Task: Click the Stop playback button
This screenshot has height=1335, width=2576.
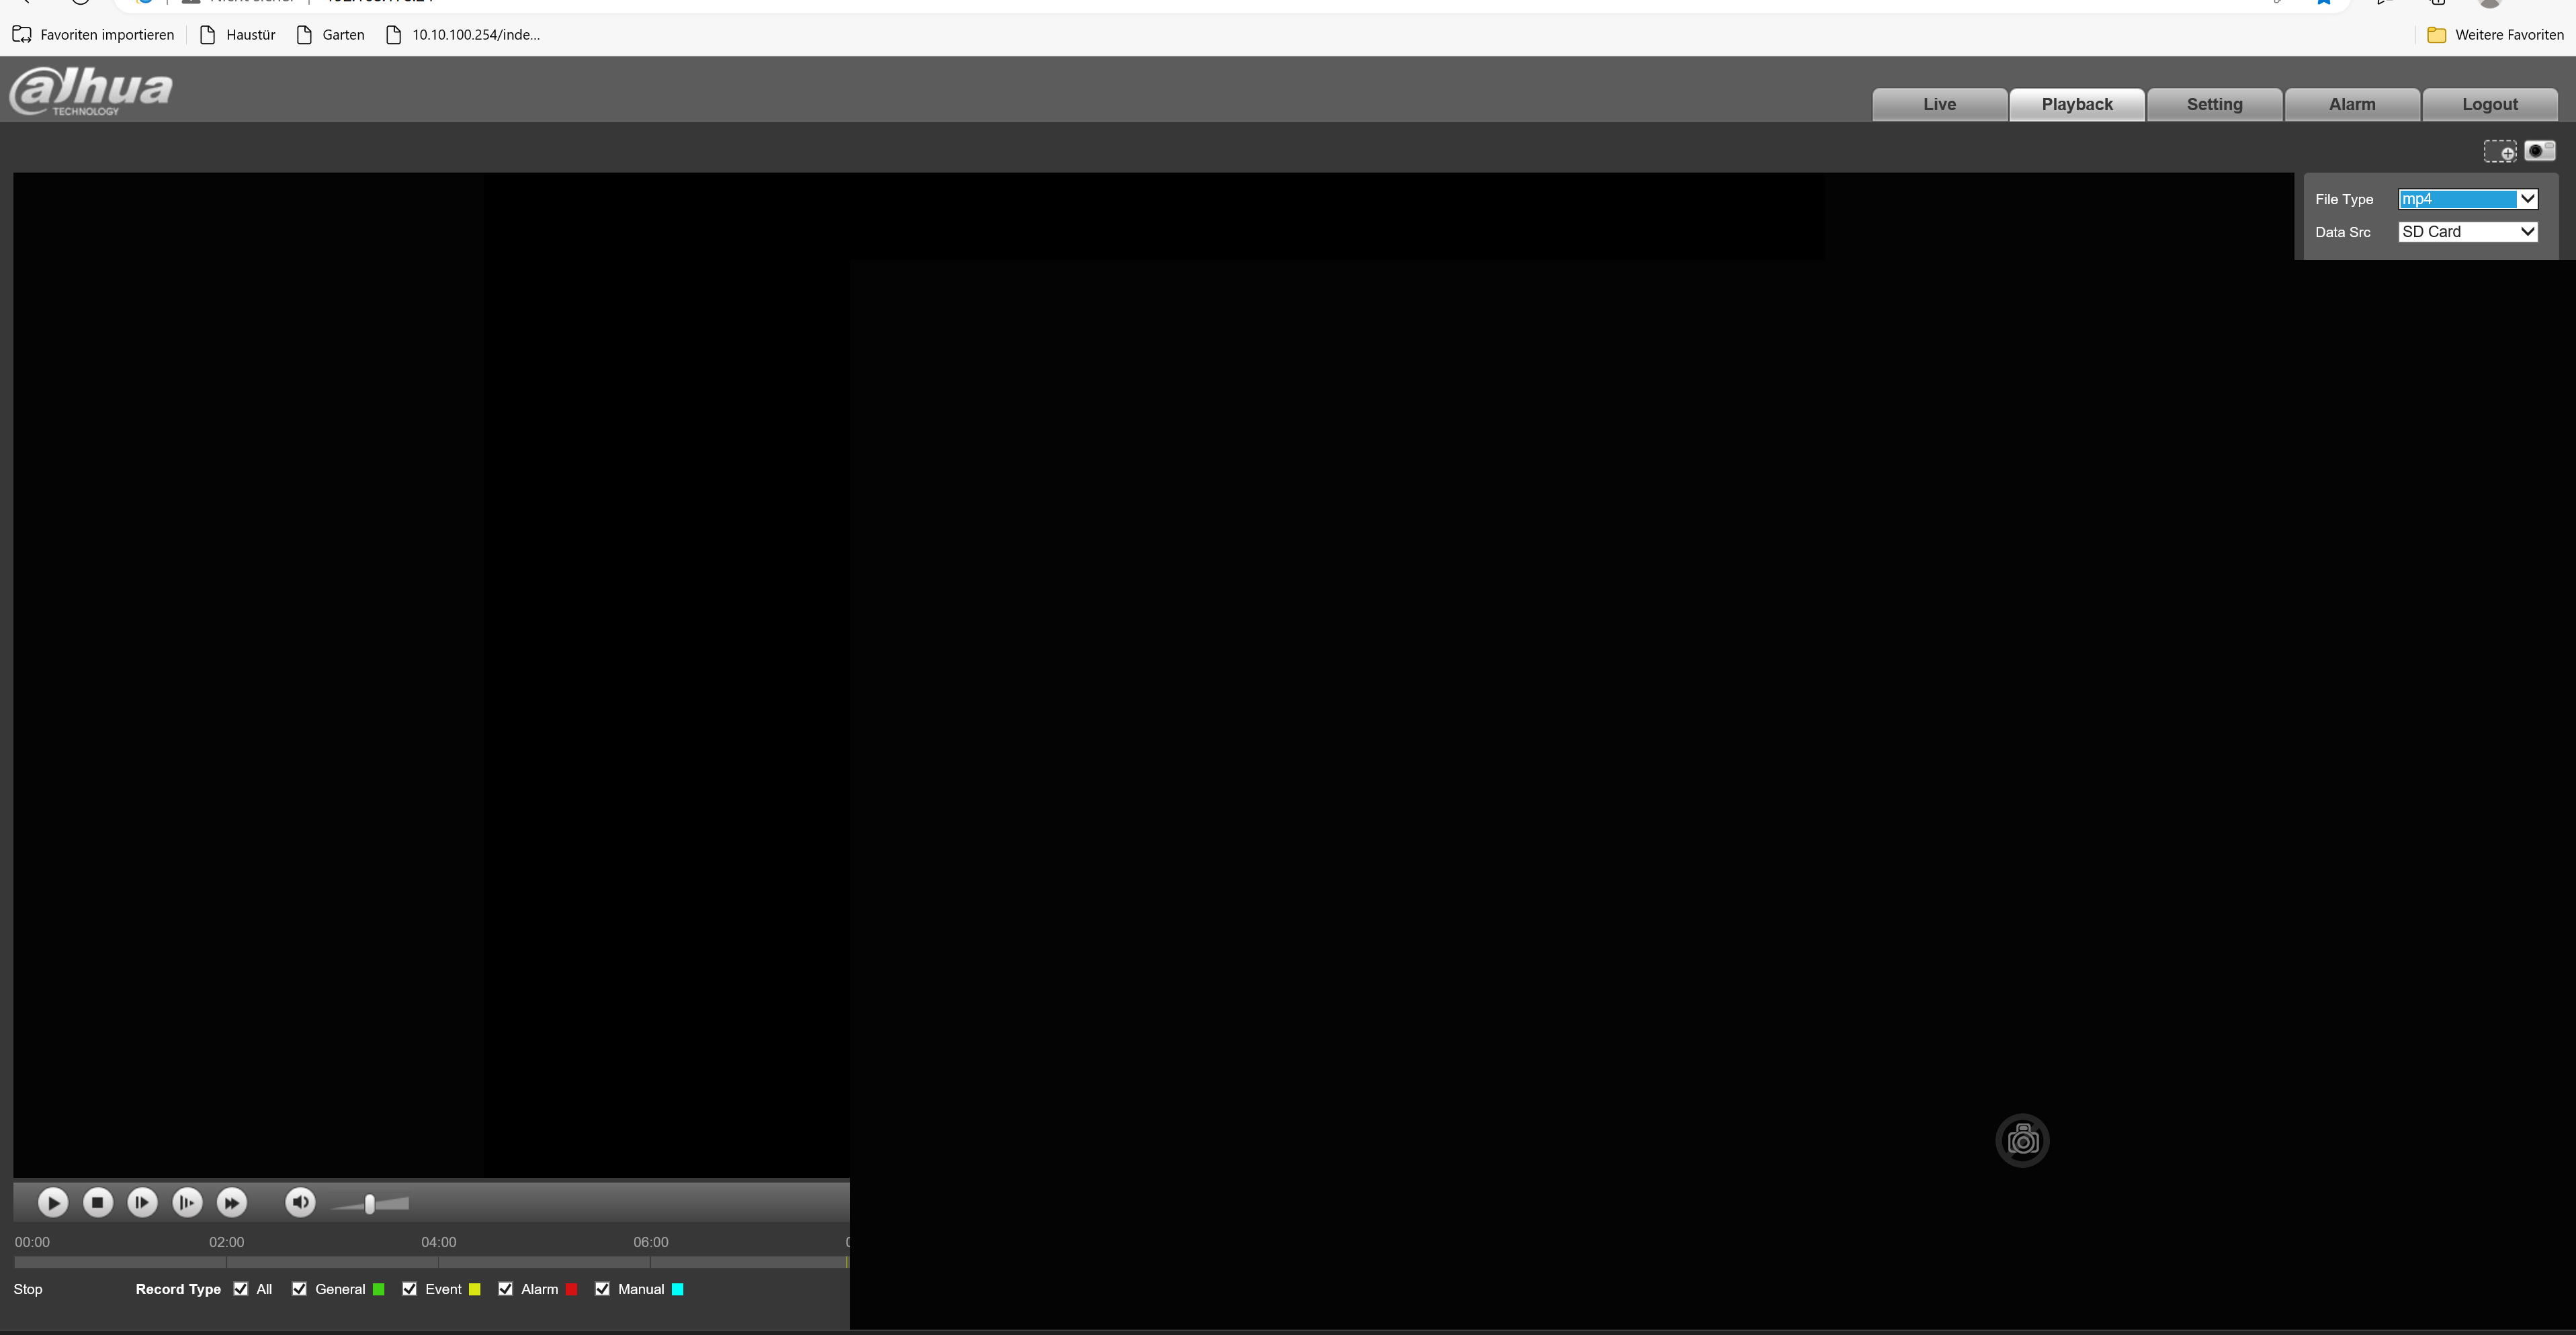Action: 97,1202
